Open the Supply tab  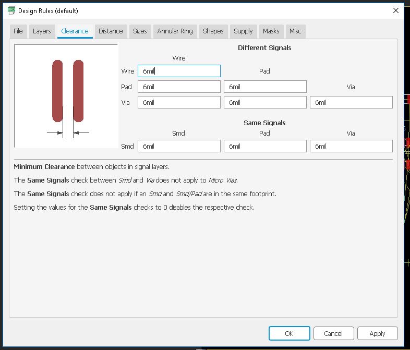[243, 31]
